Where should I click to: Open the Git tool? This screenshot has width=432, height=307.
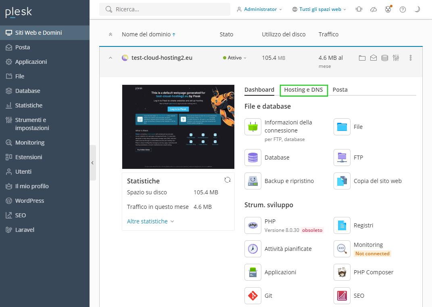point(259,296)
